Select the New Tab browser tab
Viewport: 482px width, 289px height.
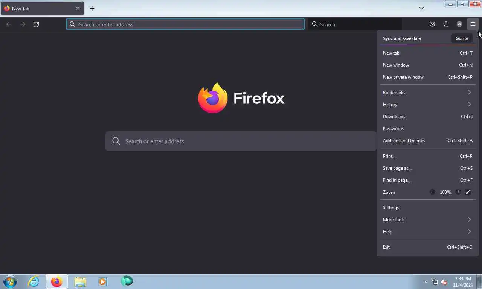pos(42,8)
